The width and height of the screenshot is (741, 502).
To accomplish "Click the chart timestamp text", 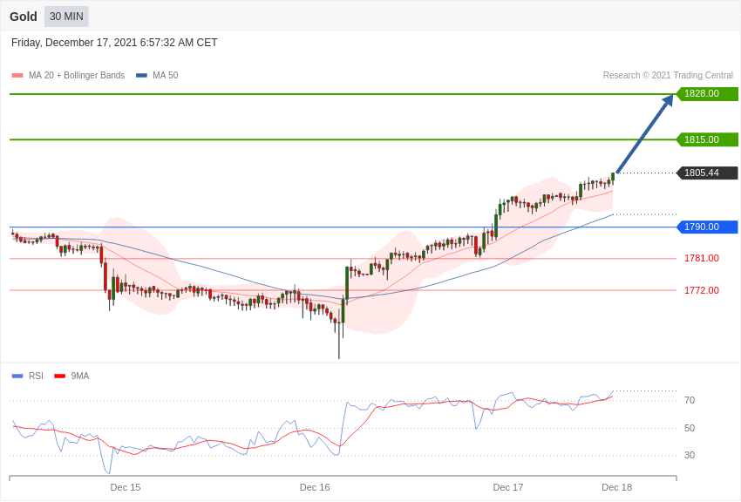I will (x=114, y=43).
